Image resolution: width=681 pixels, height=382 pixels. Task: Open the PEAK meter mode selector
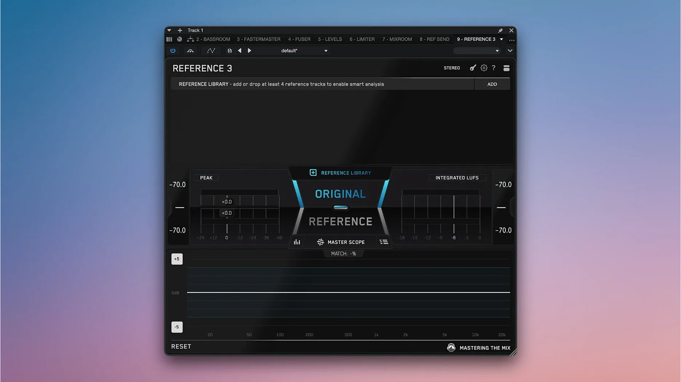206,178
